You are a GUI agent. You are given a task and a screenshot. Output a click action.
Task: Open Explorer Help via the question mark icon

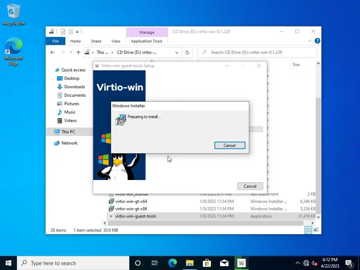tap(317, 41)
